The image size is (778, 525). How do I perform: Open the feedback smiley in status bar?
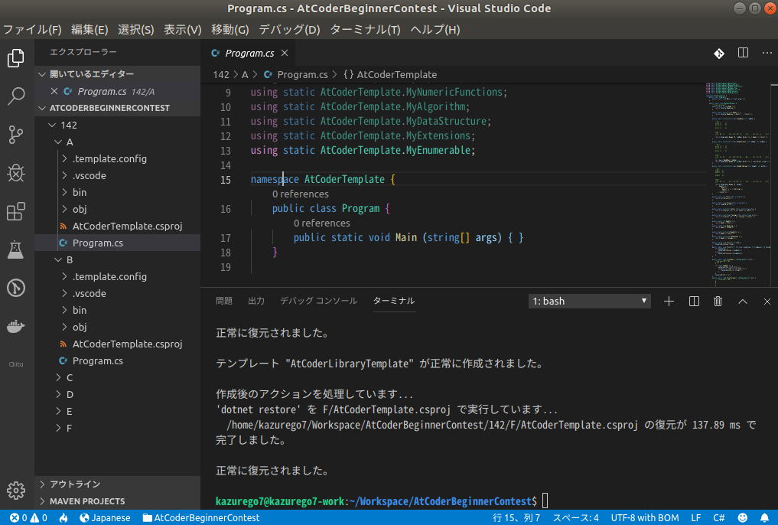coord(742,517)
